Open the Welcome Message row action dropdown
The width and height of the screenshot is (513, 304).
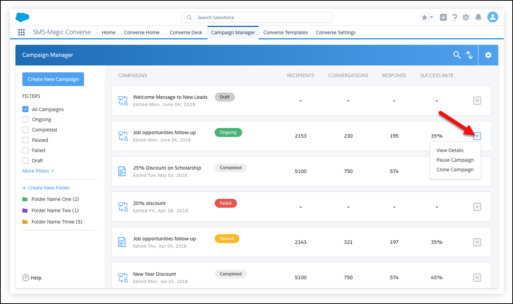tap(477, 100)
